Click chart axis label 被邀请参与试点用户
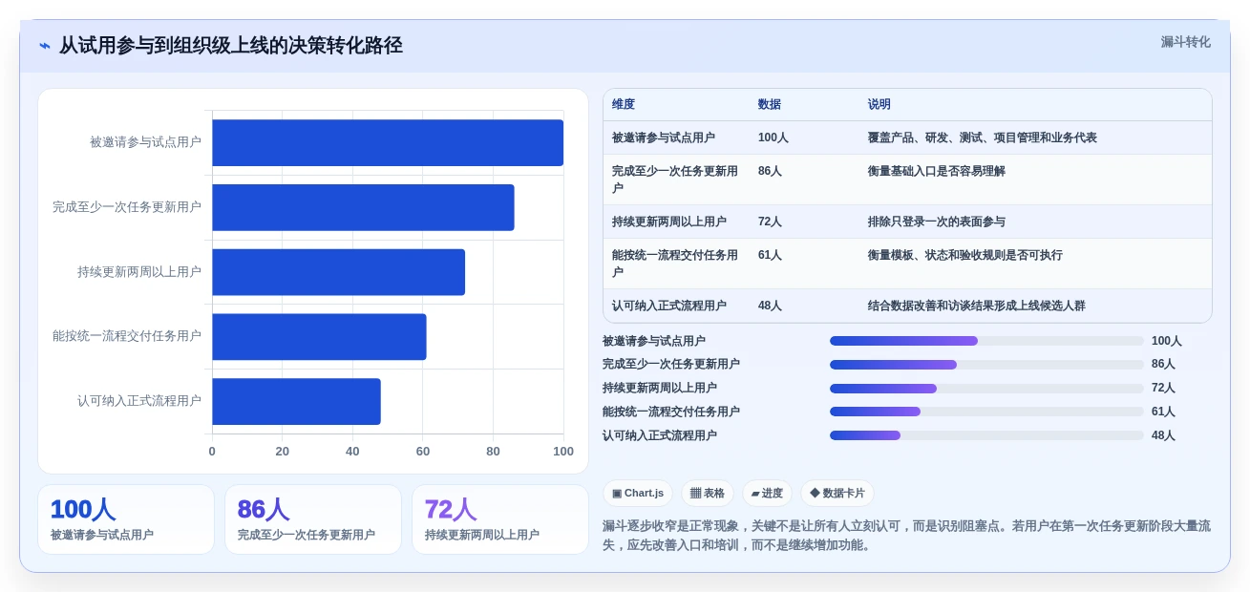1250x592 pixels. (x=145, y=142)
